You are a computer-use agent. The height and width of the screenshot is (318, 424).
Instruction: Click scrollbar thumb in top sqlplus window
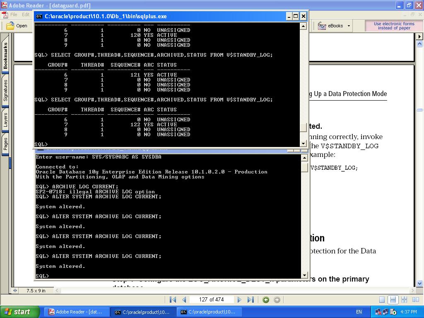point(303,127)
